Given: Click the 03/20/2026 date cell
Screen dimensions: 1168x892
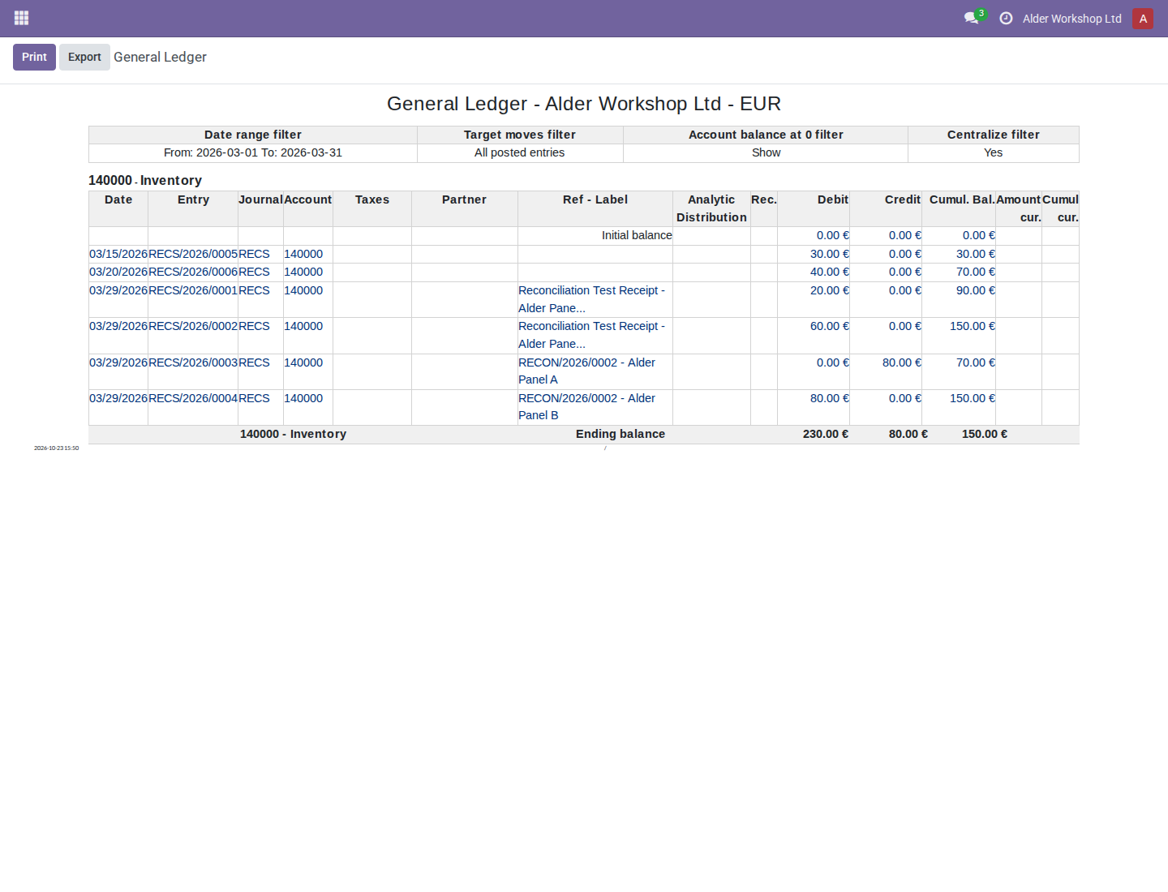Looking at the screenshot, I should 118,272.
